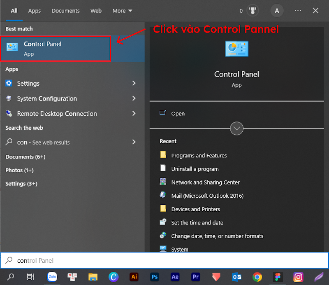This screenshot has width=329, height=285.
Task: Expand the Settings result arrow
Action: click(134, 83)
